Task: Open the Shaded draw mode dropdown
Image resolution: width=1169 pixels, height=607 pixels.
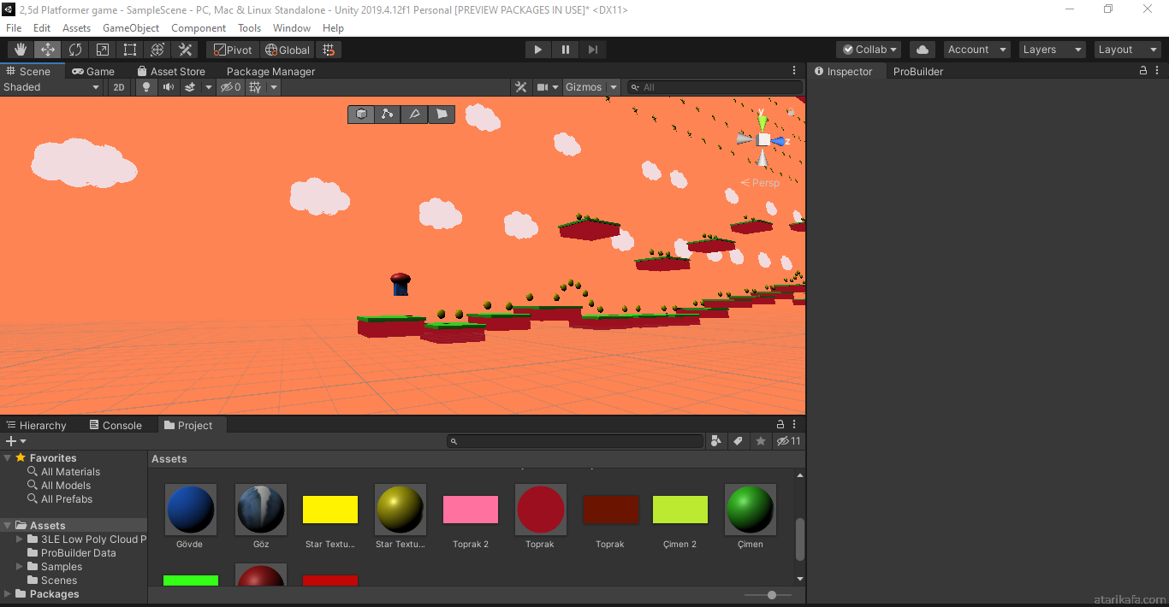Action: tap(51, 87)
